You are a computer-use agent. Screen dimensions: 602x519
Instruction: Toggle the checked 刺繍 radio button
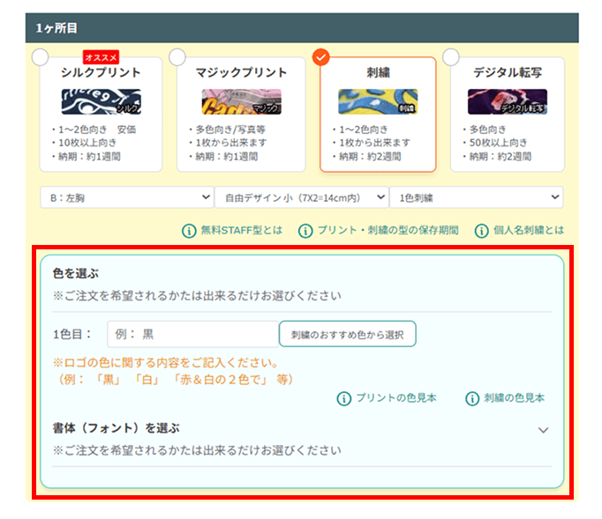point(321,57)
